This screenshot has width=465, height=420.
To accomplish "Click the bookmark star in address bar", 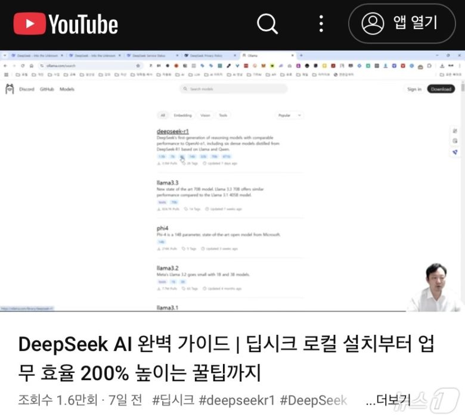I will (138, 66).
